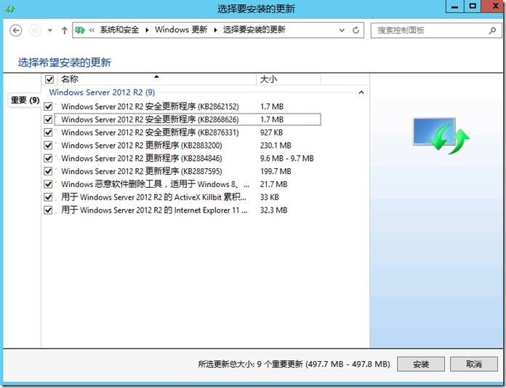Uncheck the Internet Explorer 11 update checkbox
The width and height of the screenshot is (506, 388).
[48, 210]
